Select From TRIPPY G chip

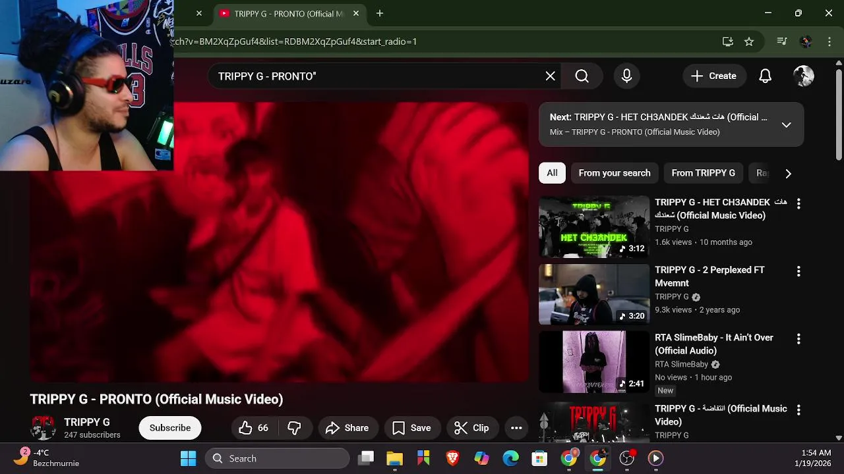704,173
